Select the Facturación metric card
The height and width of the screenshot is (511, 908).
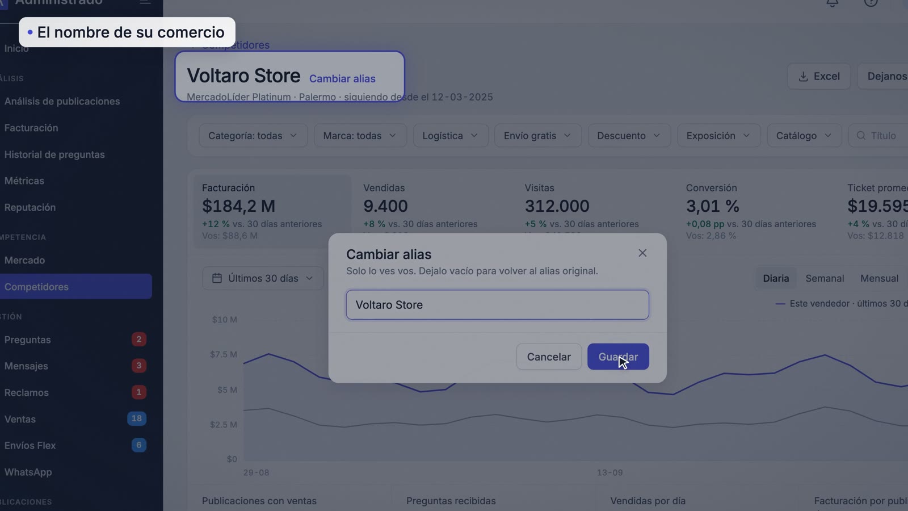click(272, 211)
